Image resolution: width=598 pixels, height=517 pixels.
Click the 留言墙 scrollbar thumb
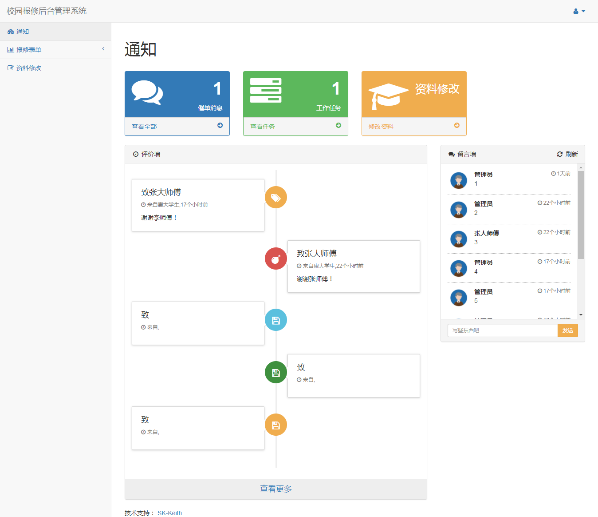point(581,215)
